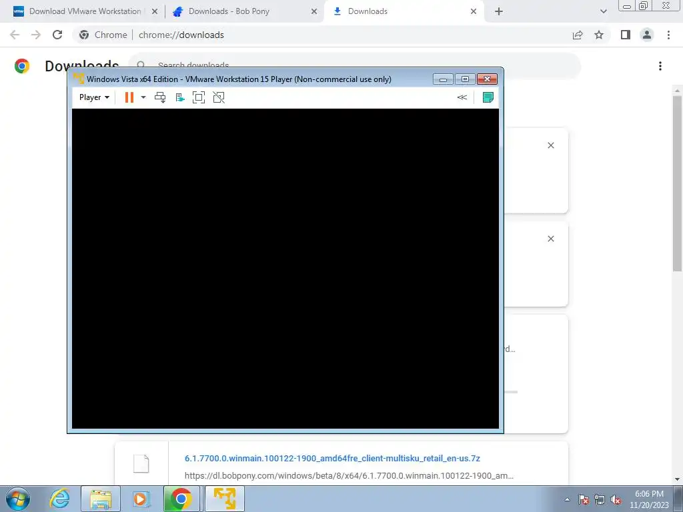Collapse VMware toolbar device chevrons

tap(462, 97)
